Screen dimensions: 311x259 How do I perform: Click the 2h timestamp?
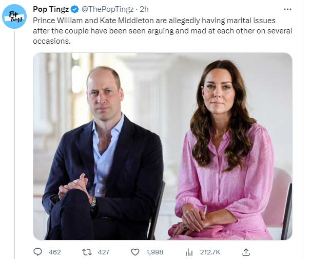144,9
